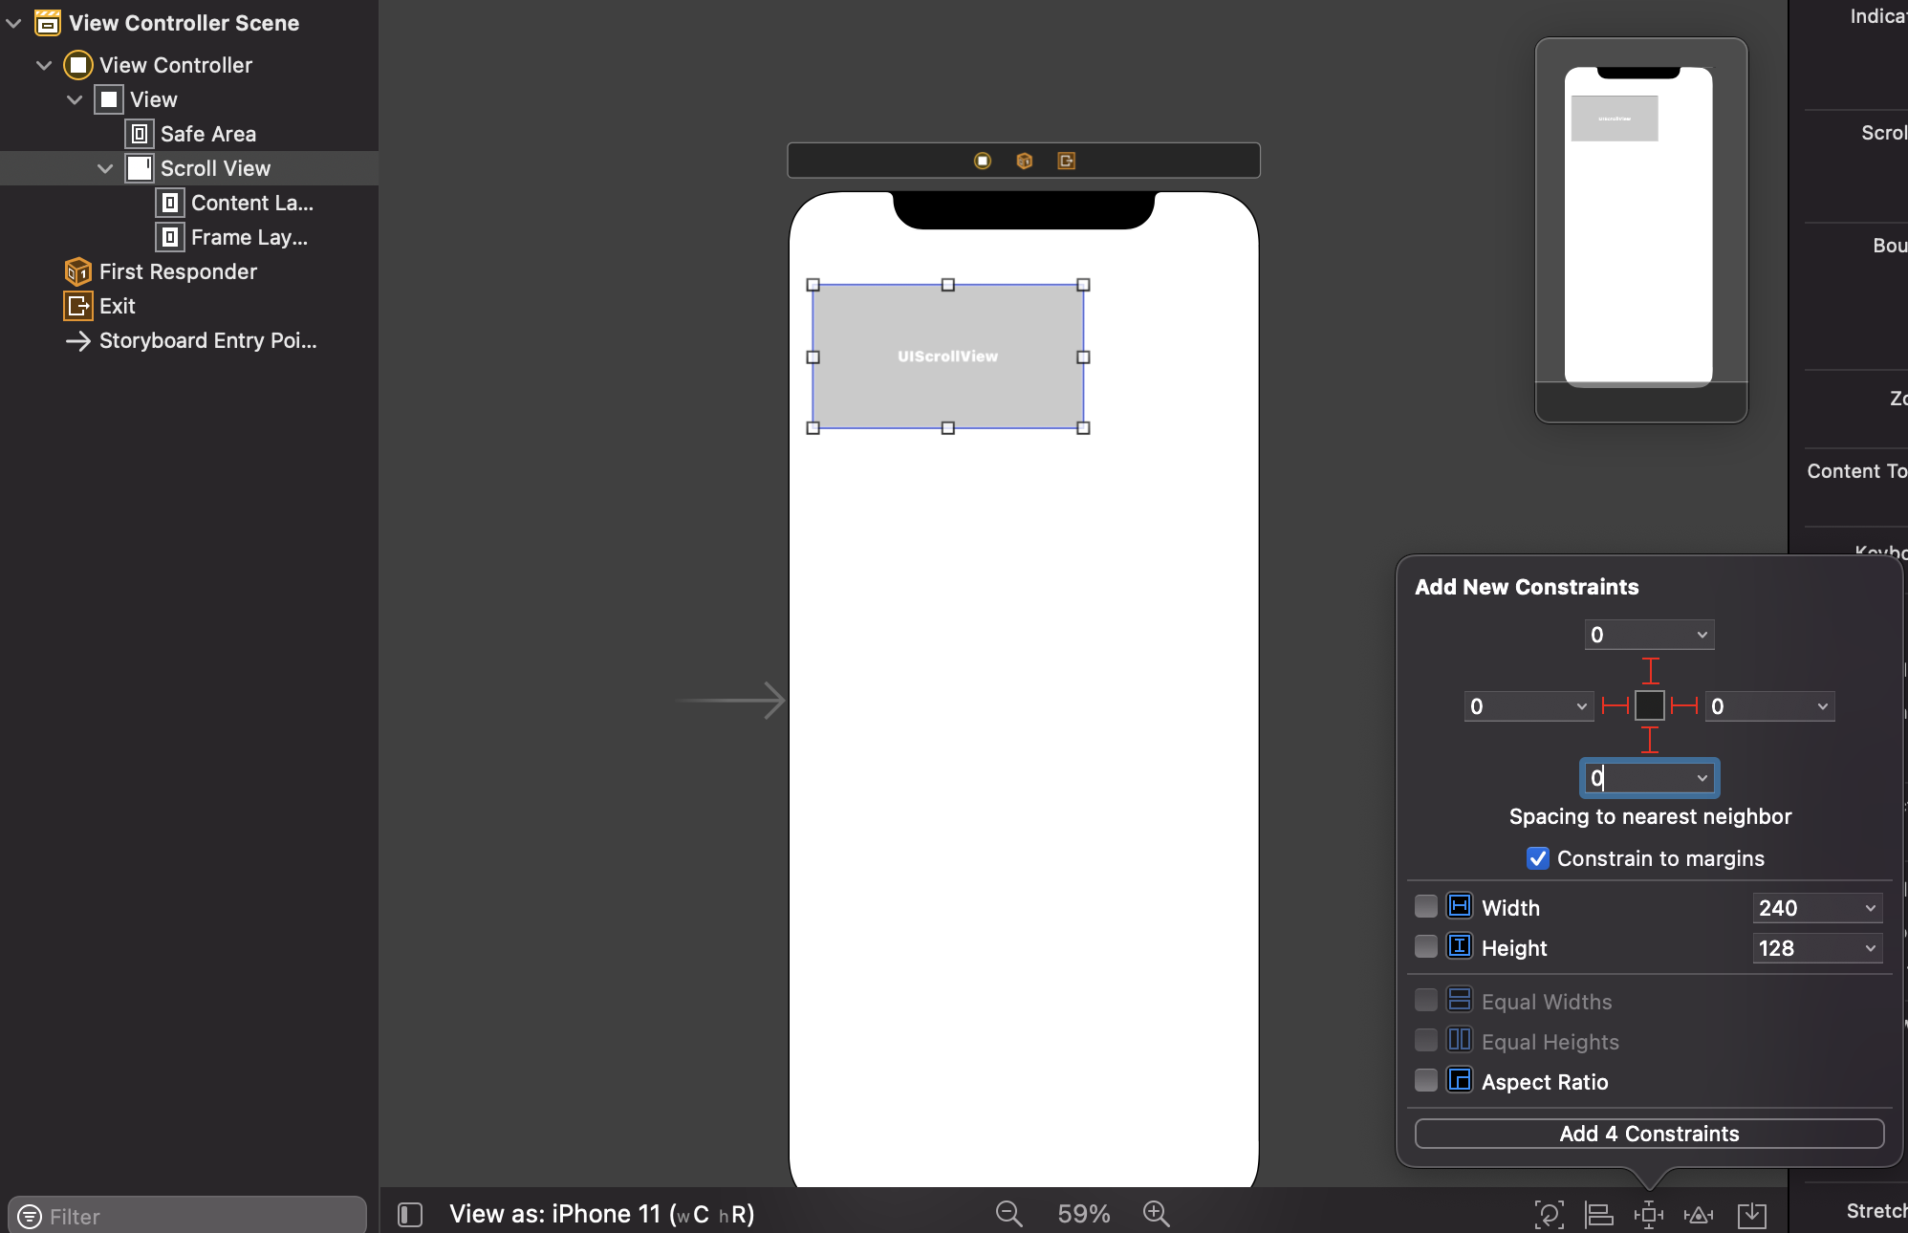Uncheck Constrain to margins

pos(1537,858)
